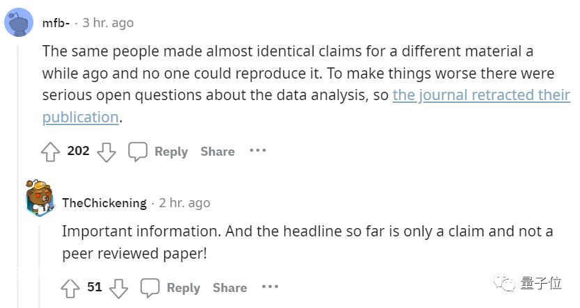The width and height of the screenshot is (580, 308).
Task: Click the 3 hr. ago timestamp
Action: (108, 23)
